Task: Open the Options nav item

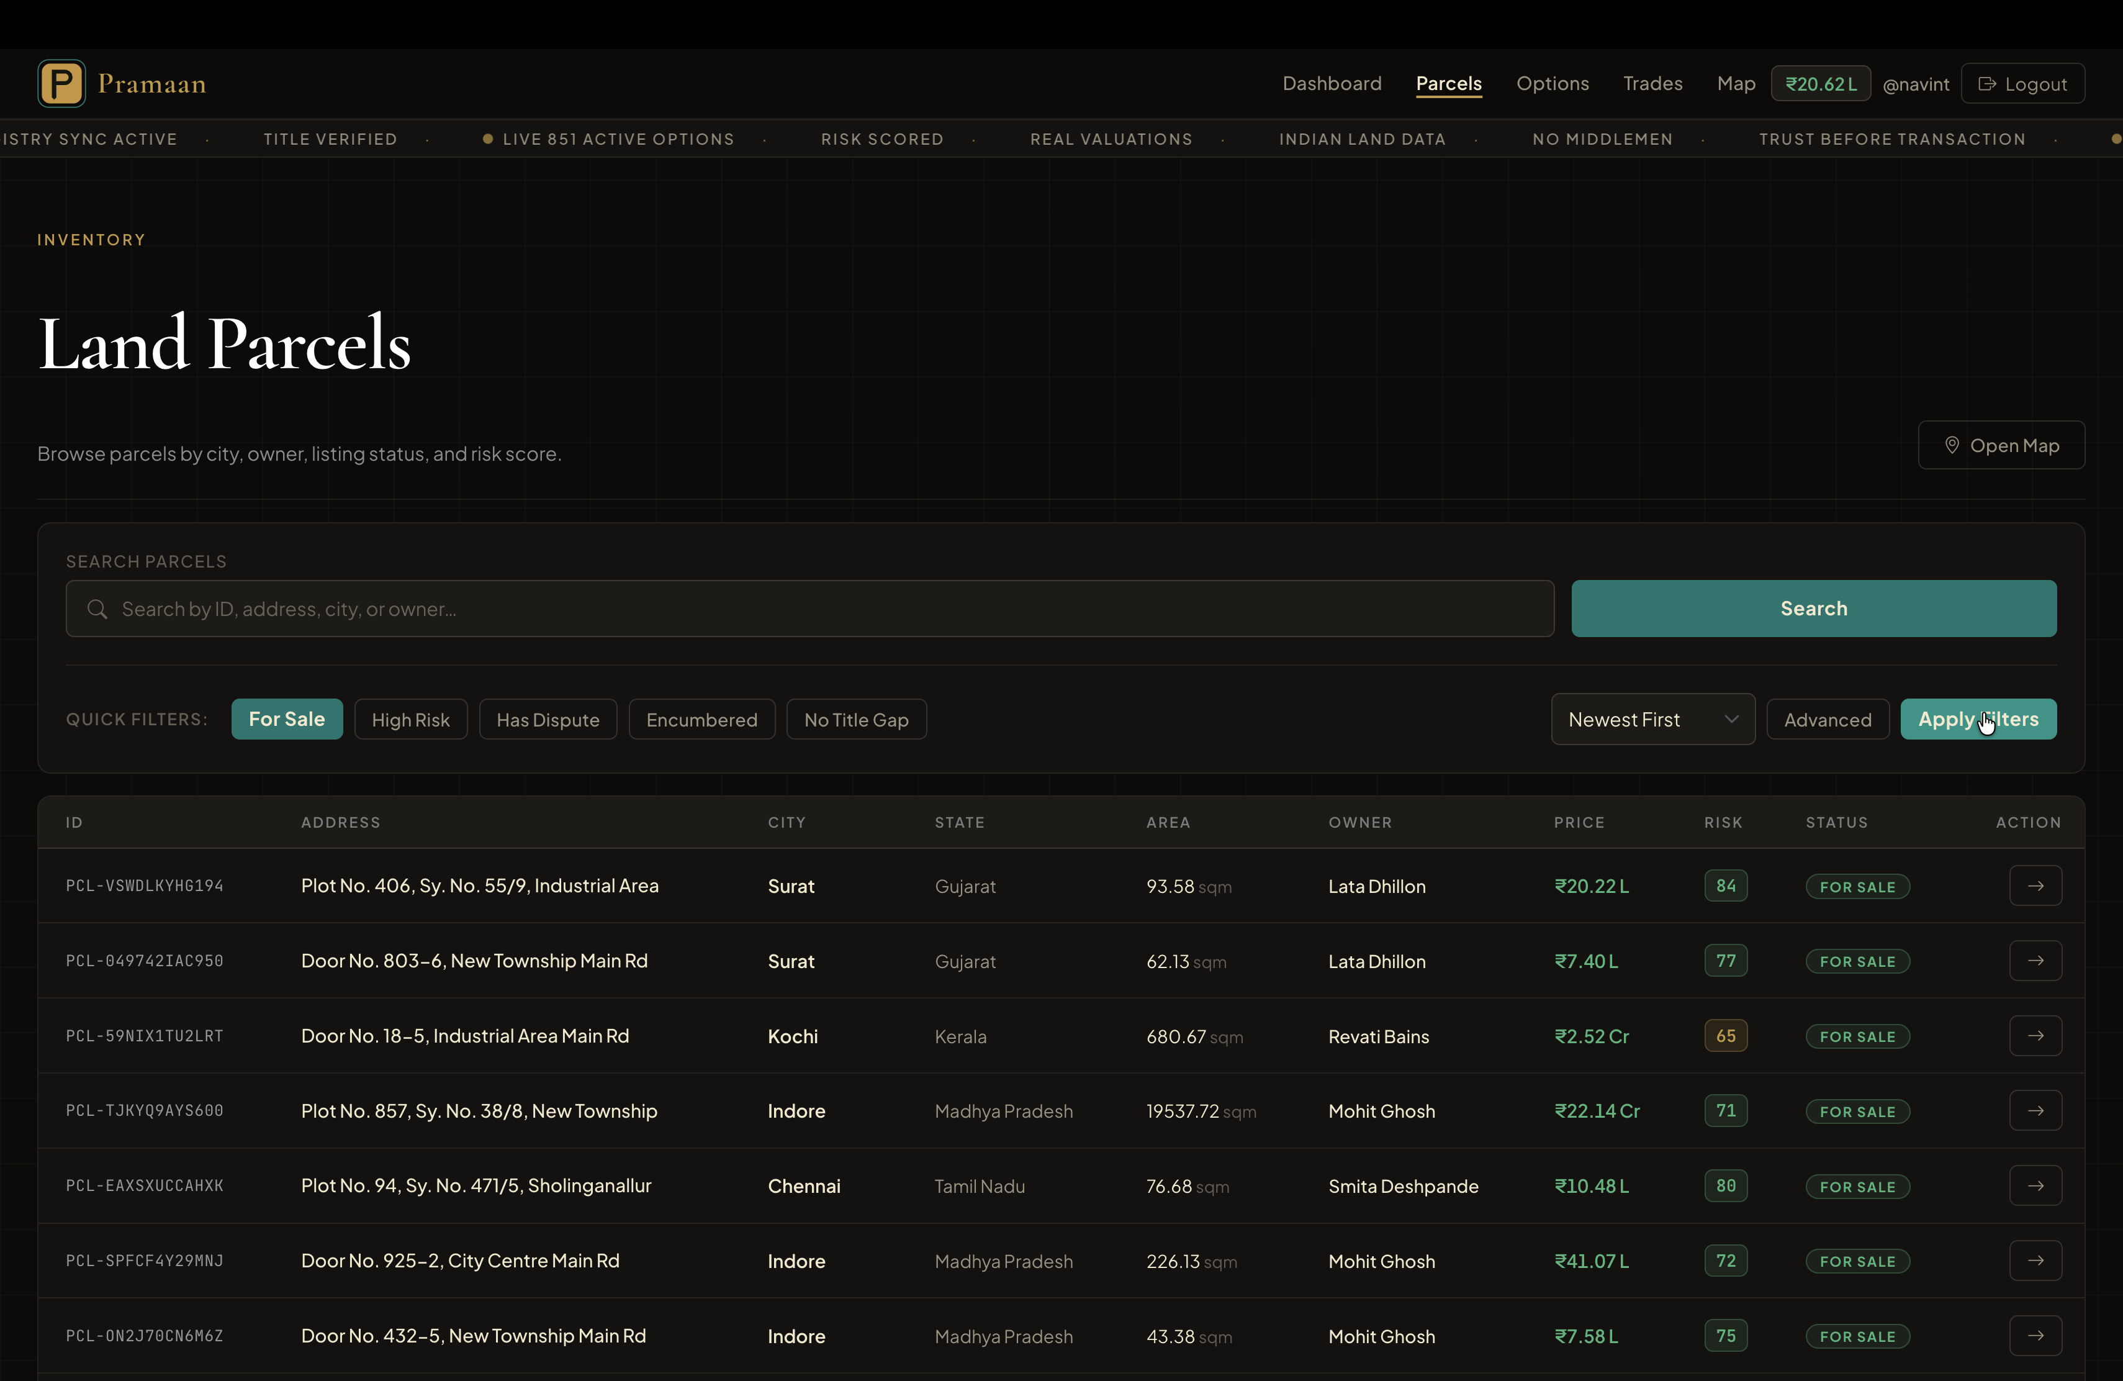Action: pos(1552,84)
